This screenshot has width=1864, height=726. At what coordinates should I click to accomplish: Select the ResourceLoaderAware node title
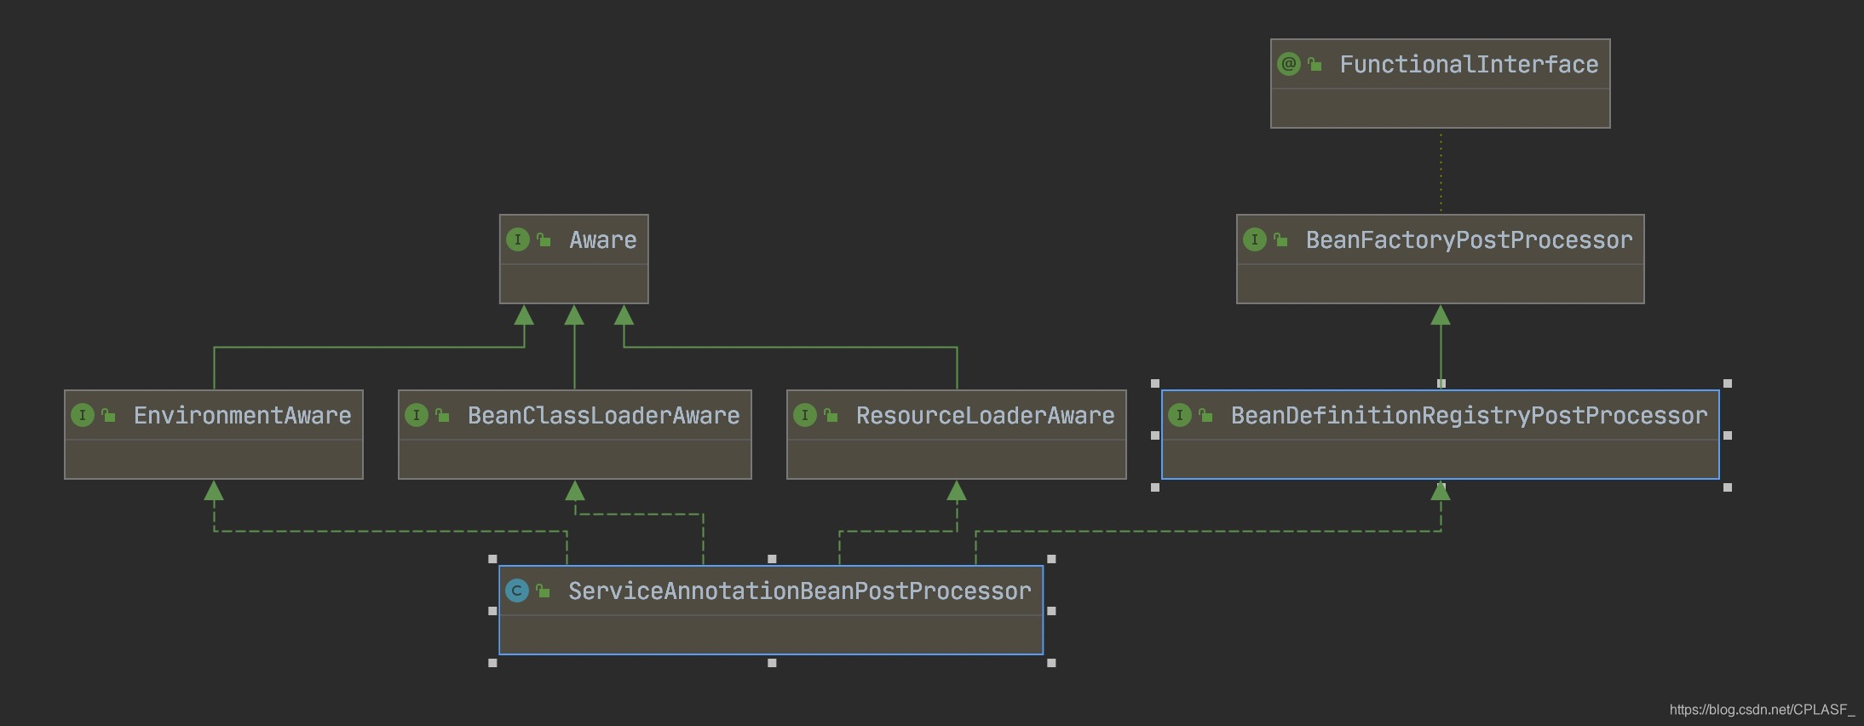pyautogui.click(x=986, y=416)
